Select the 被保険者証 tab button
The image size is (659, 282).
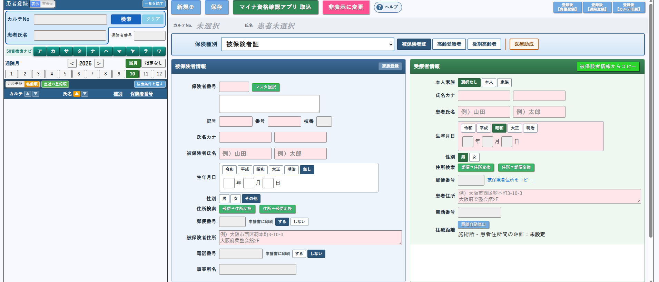tap(414, 44)
